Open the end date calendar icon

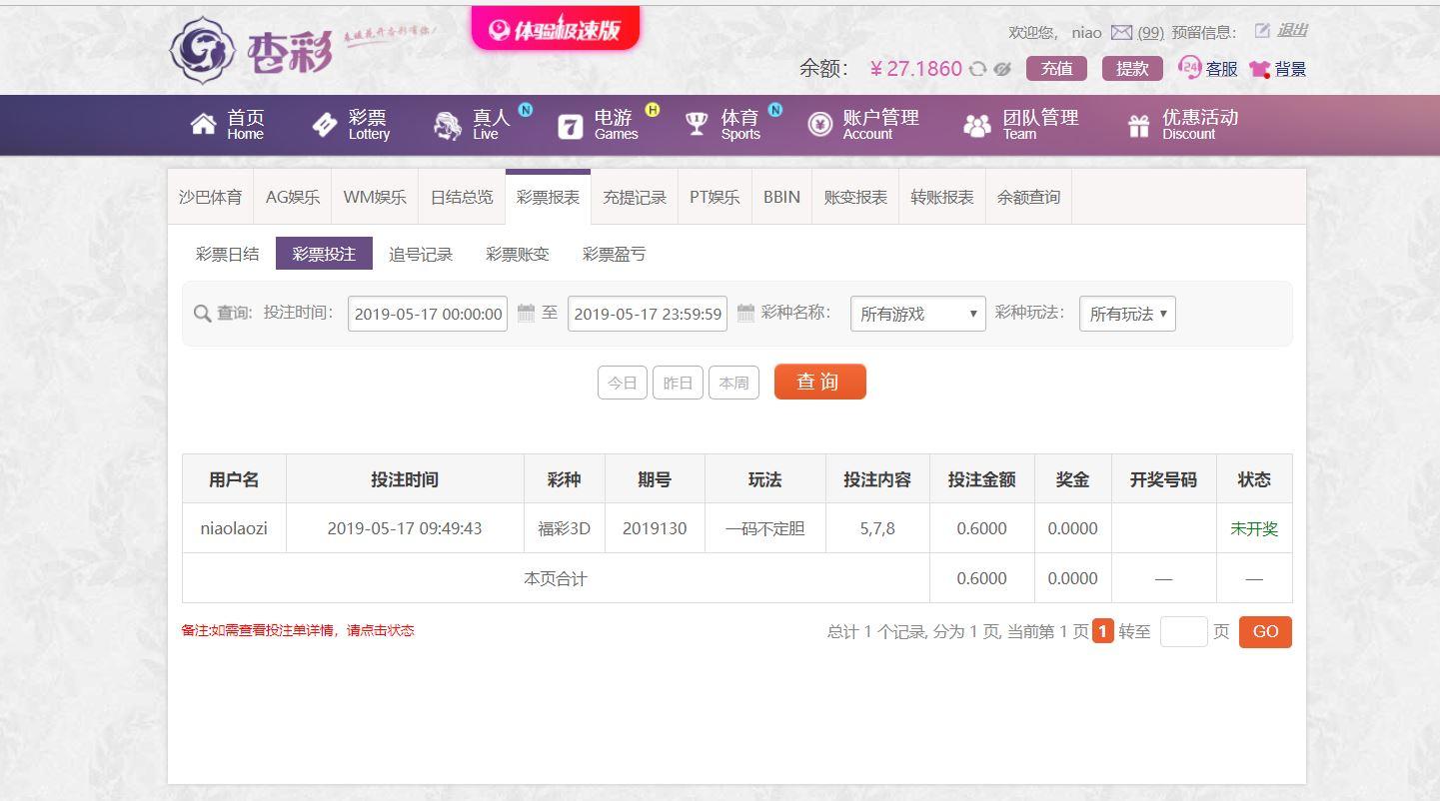click(x=745, y=313)
